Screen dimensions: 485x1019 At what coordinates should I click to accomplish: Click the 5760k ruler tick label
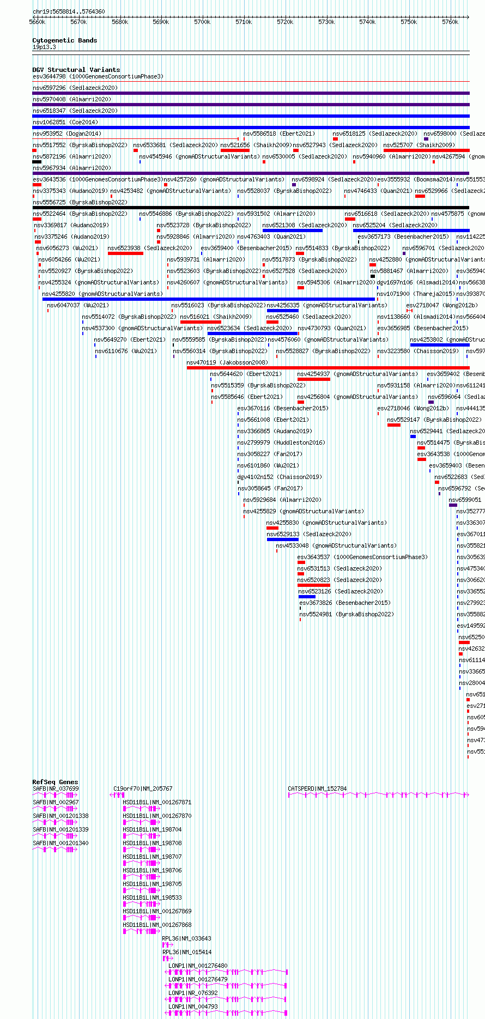(450, 22)
